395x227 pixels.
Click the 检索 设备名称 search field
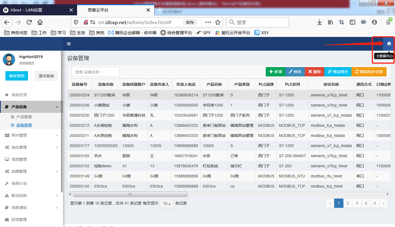click(x=95, y=71)
